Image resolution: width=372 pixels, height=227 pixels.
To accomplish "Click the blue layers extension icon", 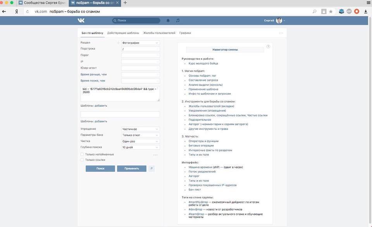I will [x=341, y=11].
